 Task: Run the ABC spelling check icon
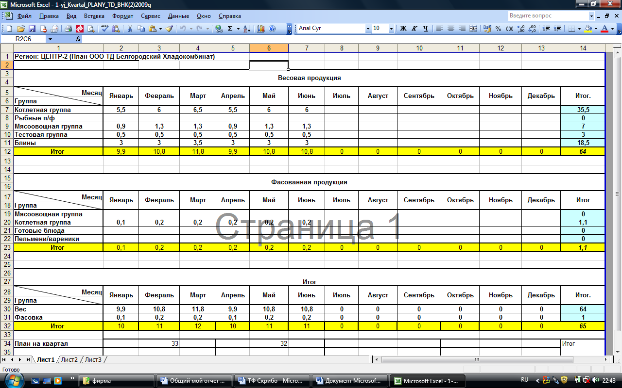tap(105, 29)
